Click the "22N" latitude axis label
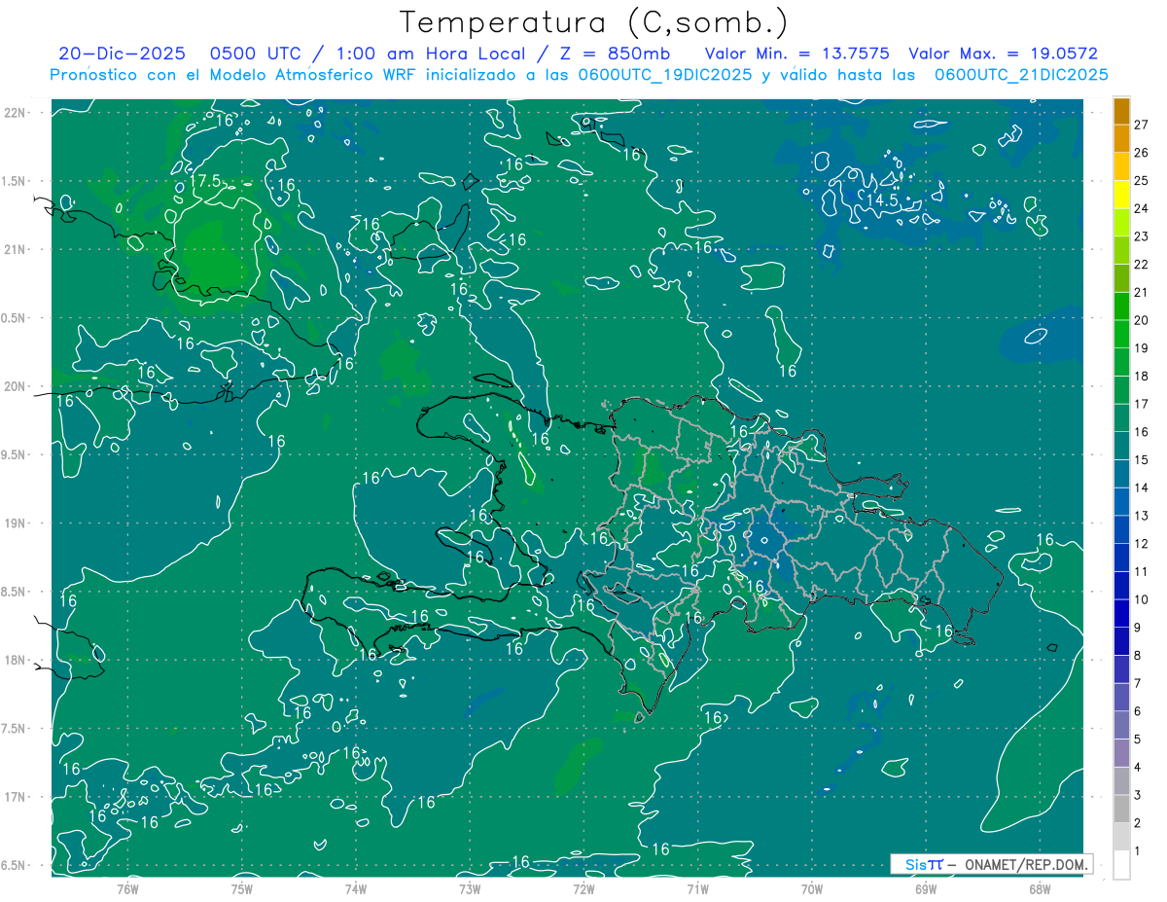 click(x=15, y=112)
